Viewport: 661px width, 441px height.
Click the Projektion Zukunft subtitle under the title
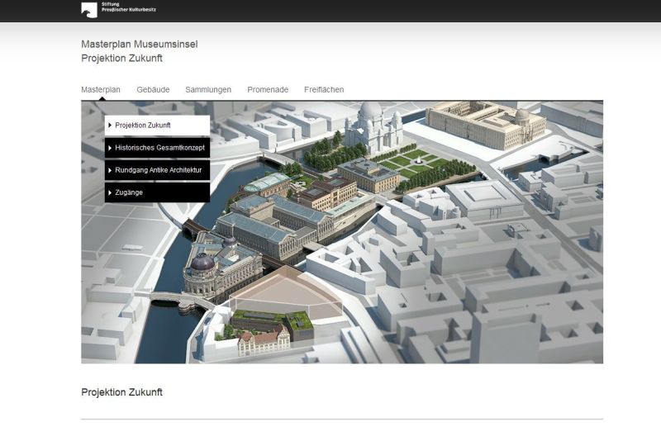coord(121,58)
